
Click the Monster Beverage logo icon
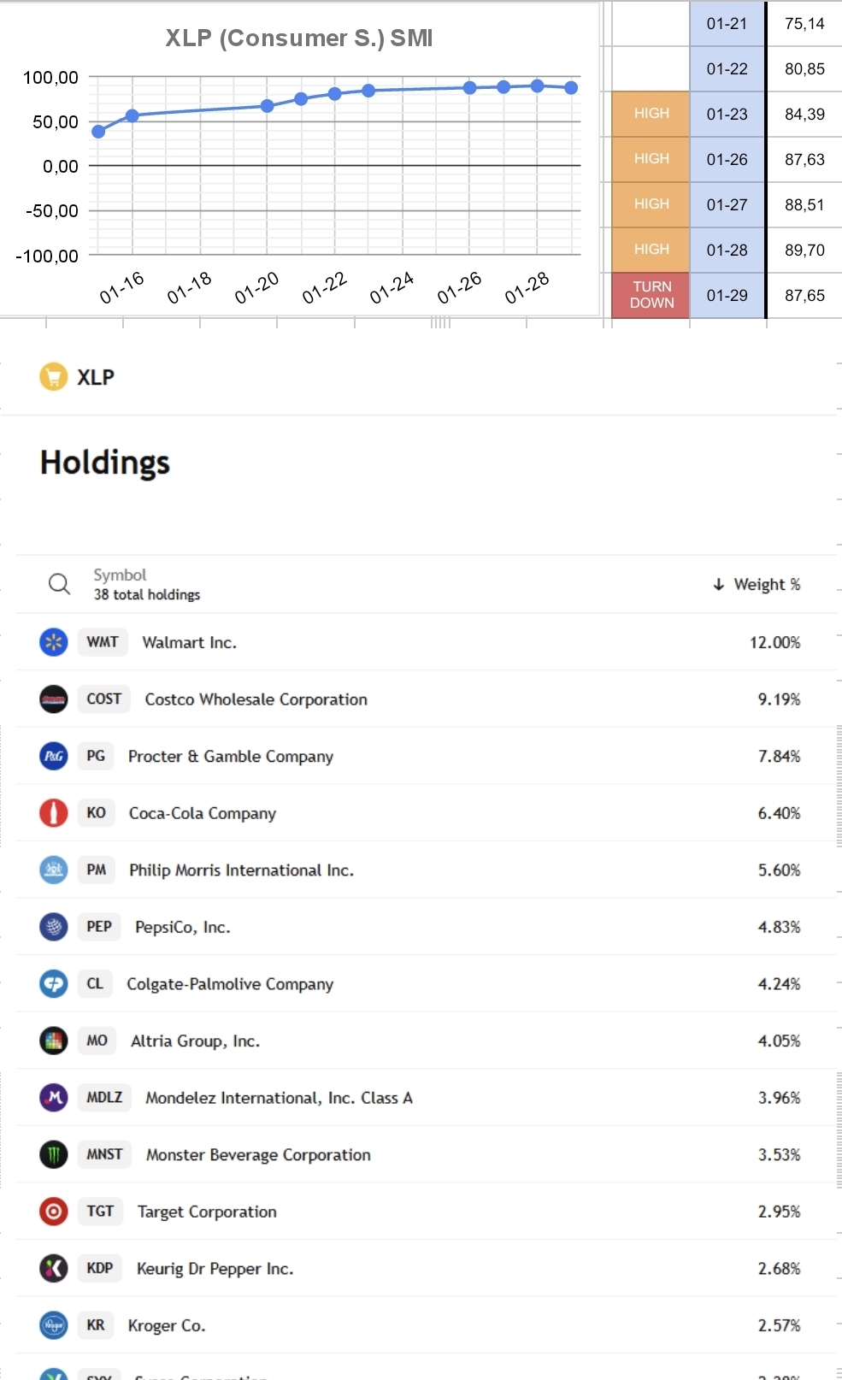pos(54,1154)
